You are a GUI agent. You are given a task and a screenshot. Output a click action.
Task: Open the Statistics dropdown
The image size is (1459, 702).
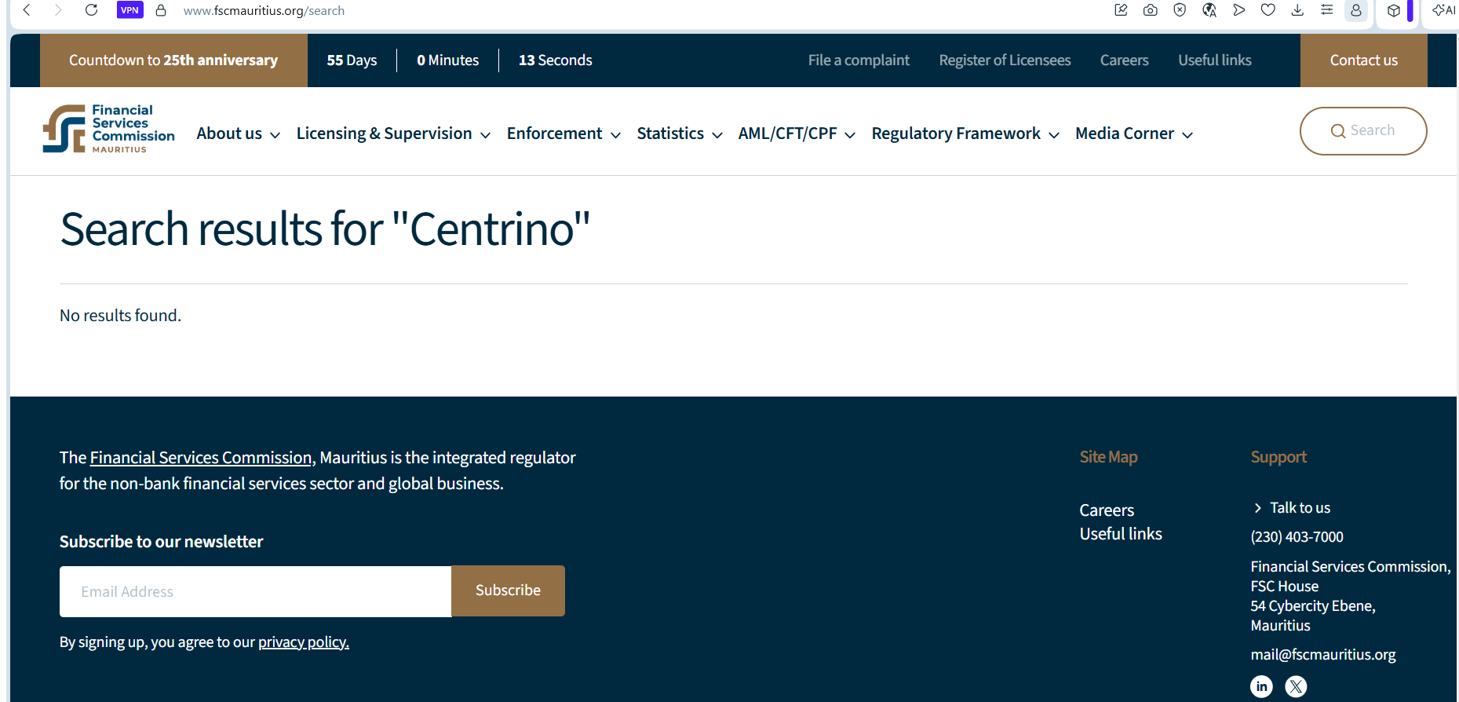pyautogui.click(x=680, y=133)
